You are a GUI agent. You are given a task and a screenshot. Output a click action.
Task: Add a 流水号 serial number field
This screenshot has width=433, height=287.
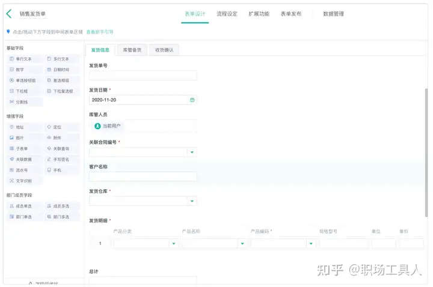tap(25, 170)
